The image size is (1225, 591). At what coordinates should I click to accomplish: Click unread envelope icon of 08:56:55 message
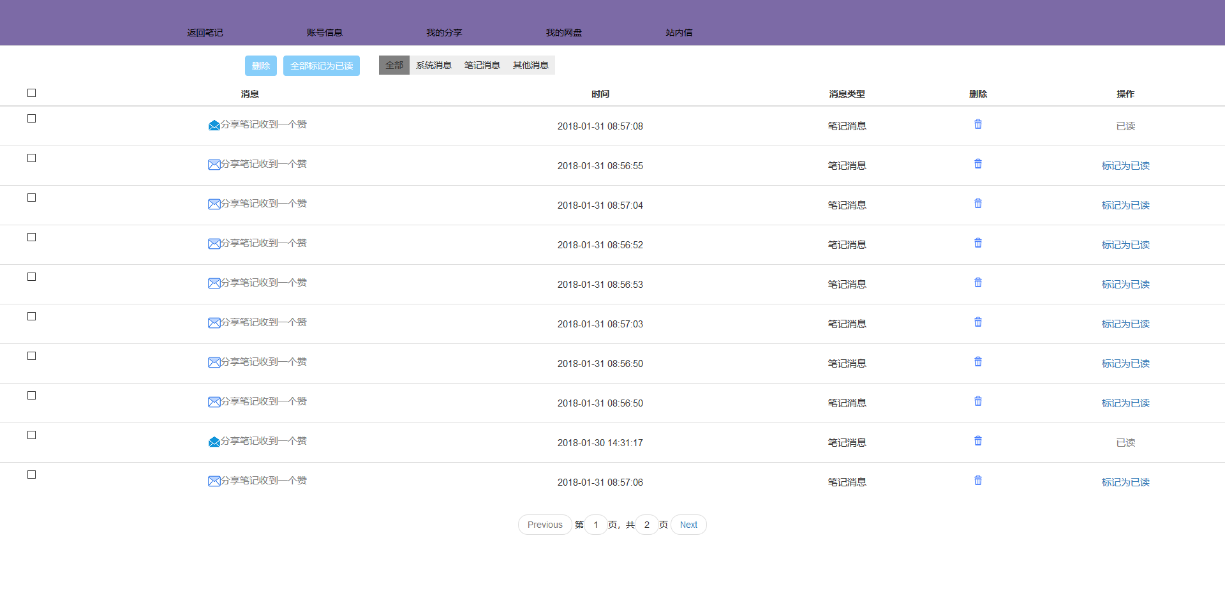point(214,165)
